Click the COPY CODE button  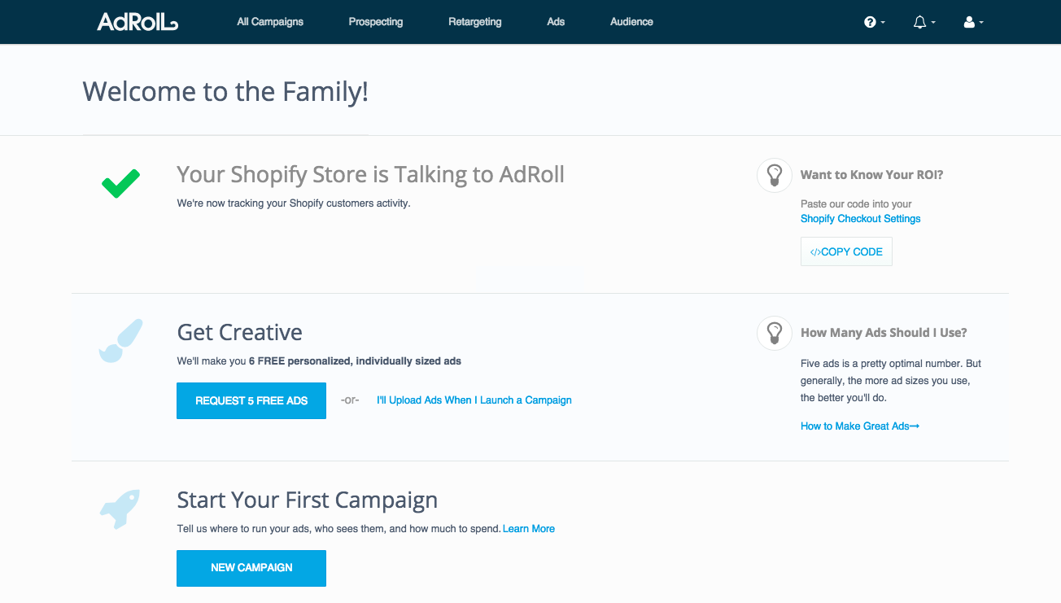pos(846,251)
